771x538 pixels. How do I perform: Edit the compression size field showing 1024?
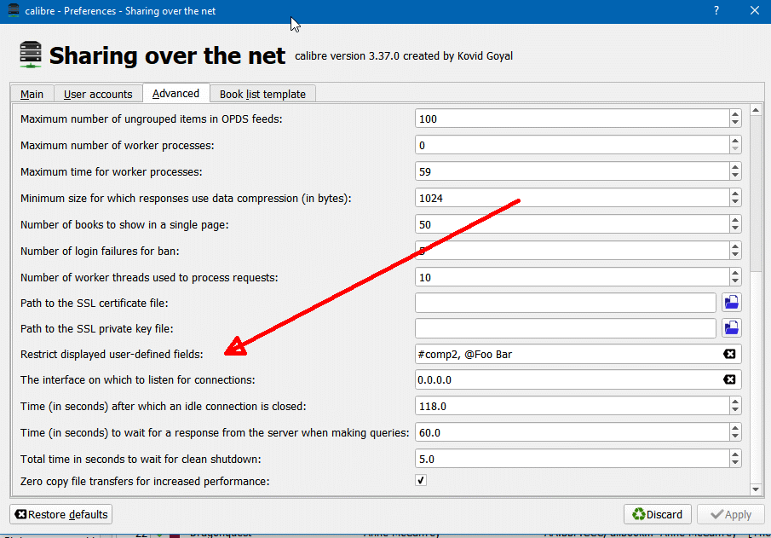[572, 198]
